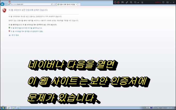Click the taskbar clock '오전 1:02'
This screenshot has width=176, height=110.
point(170,108)
